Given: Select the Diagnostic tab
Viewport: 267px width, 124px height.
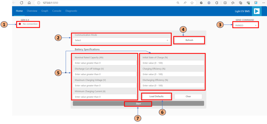Looking at the screenshot, I should [71, 11].
